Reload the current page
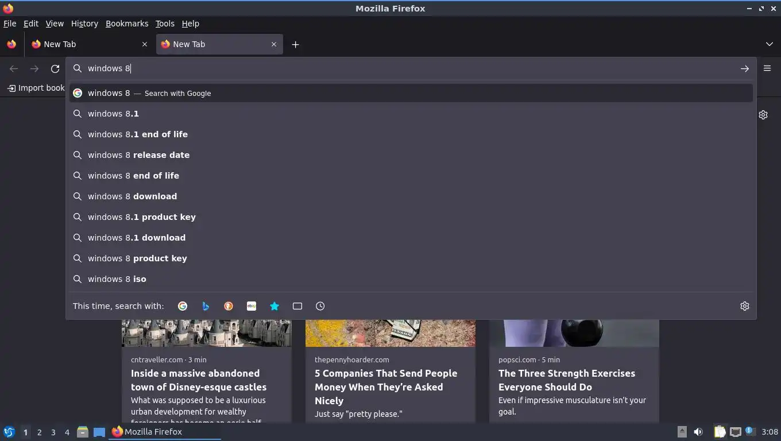 (55, 68)
